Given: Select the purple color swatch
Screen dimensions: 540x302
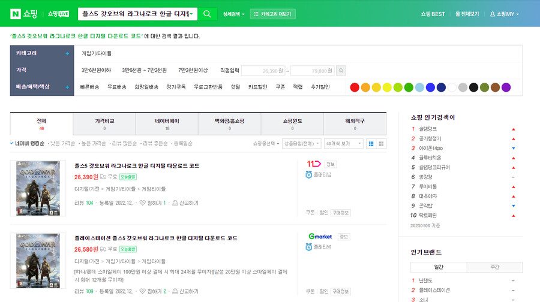Looking at the screenshot, I should point(506,87).
